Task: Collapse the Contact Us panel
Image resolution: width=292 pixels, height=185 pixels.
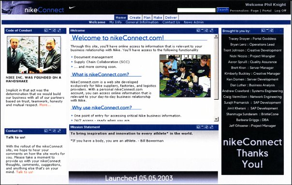Action: pyautogui.click(x=50, y=131)
